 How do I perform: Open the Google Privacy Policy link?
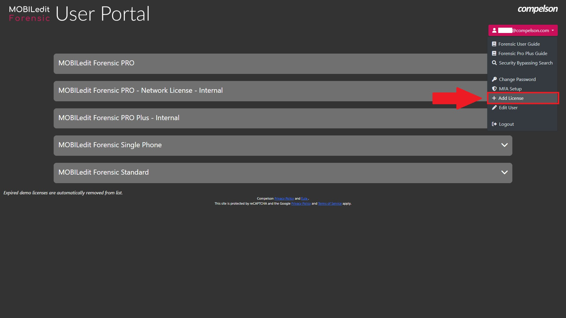(301, 204)
